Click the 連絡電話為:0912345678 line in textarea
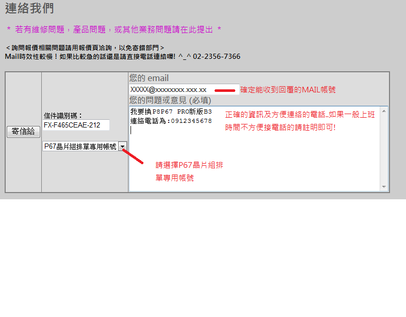 click(x=171, y=121)
